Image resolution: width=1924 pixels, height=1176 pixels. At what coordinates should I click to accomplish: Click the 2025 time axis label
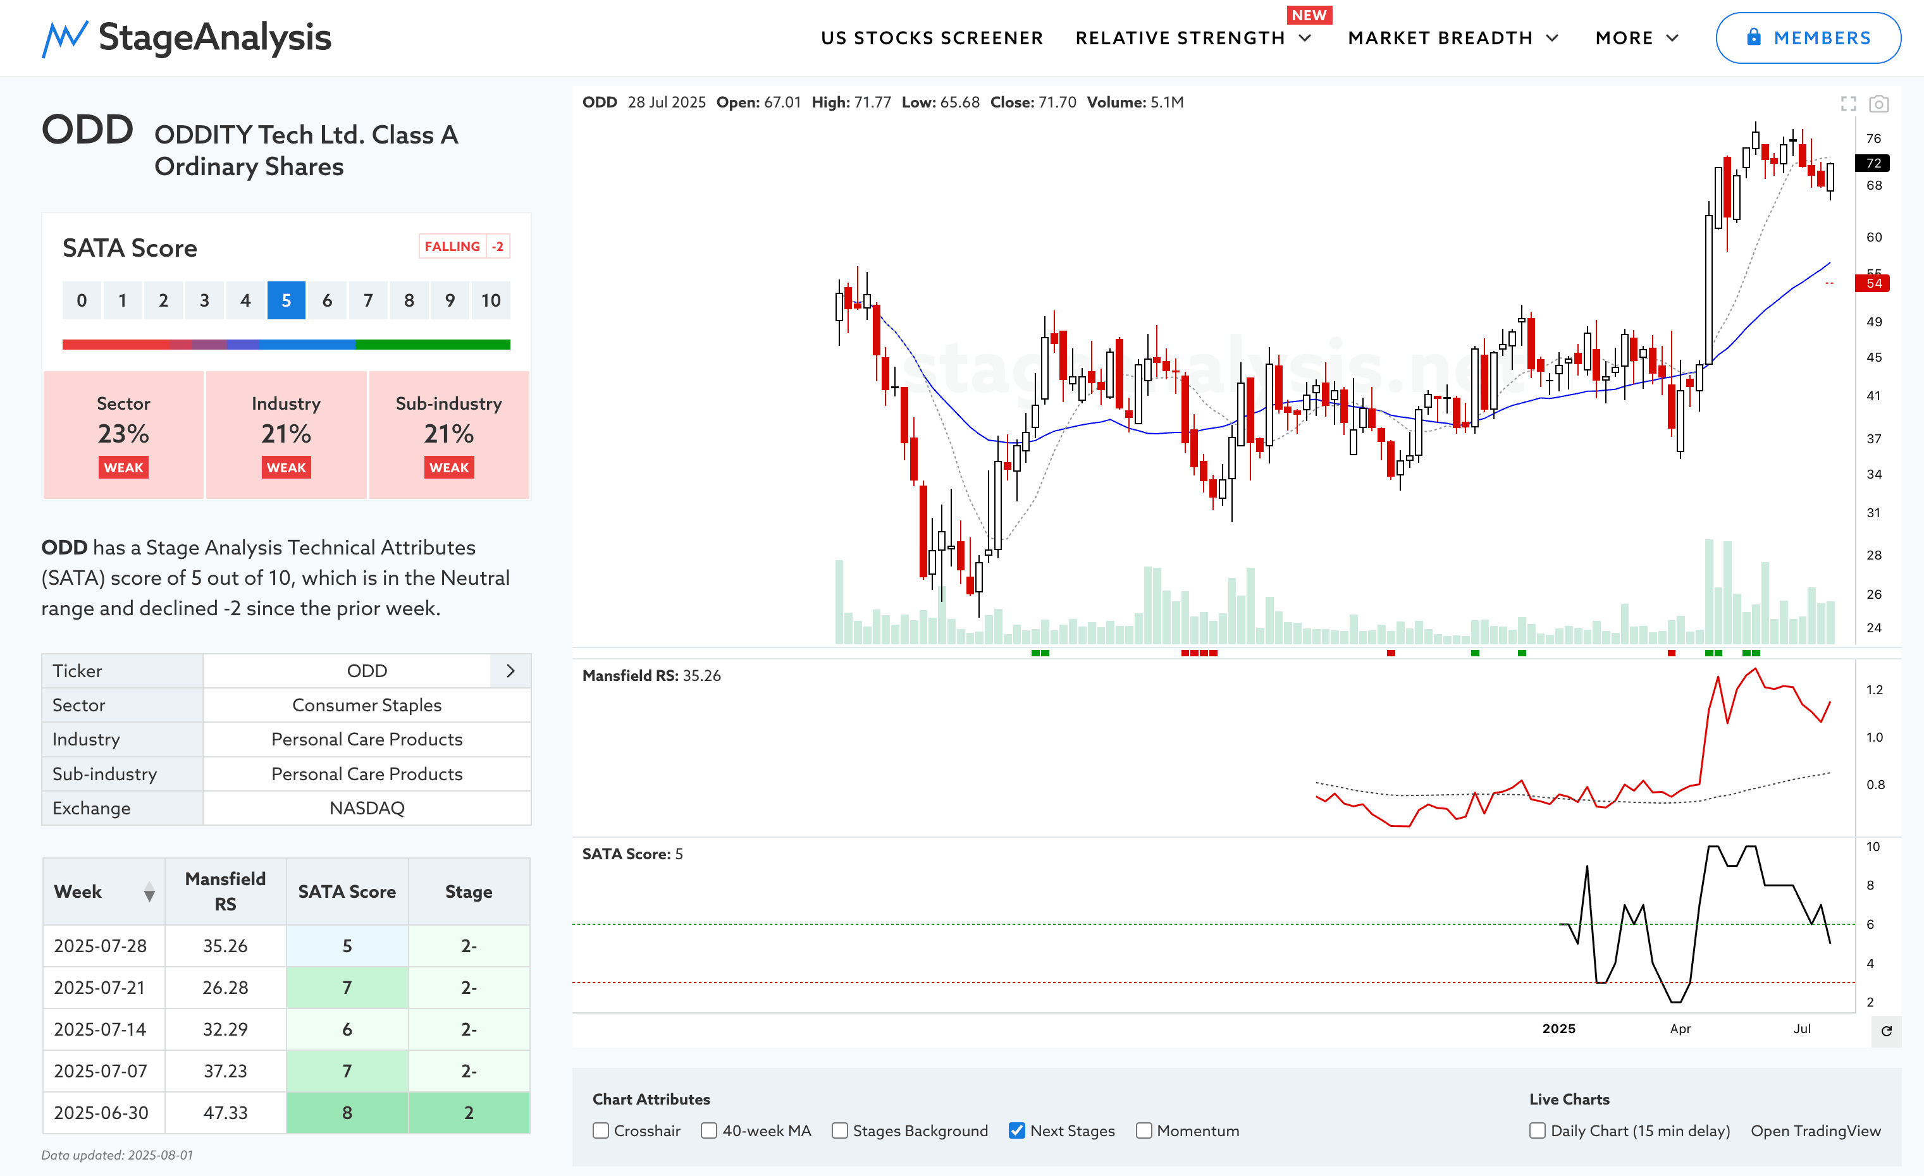coord(1558,1029)
